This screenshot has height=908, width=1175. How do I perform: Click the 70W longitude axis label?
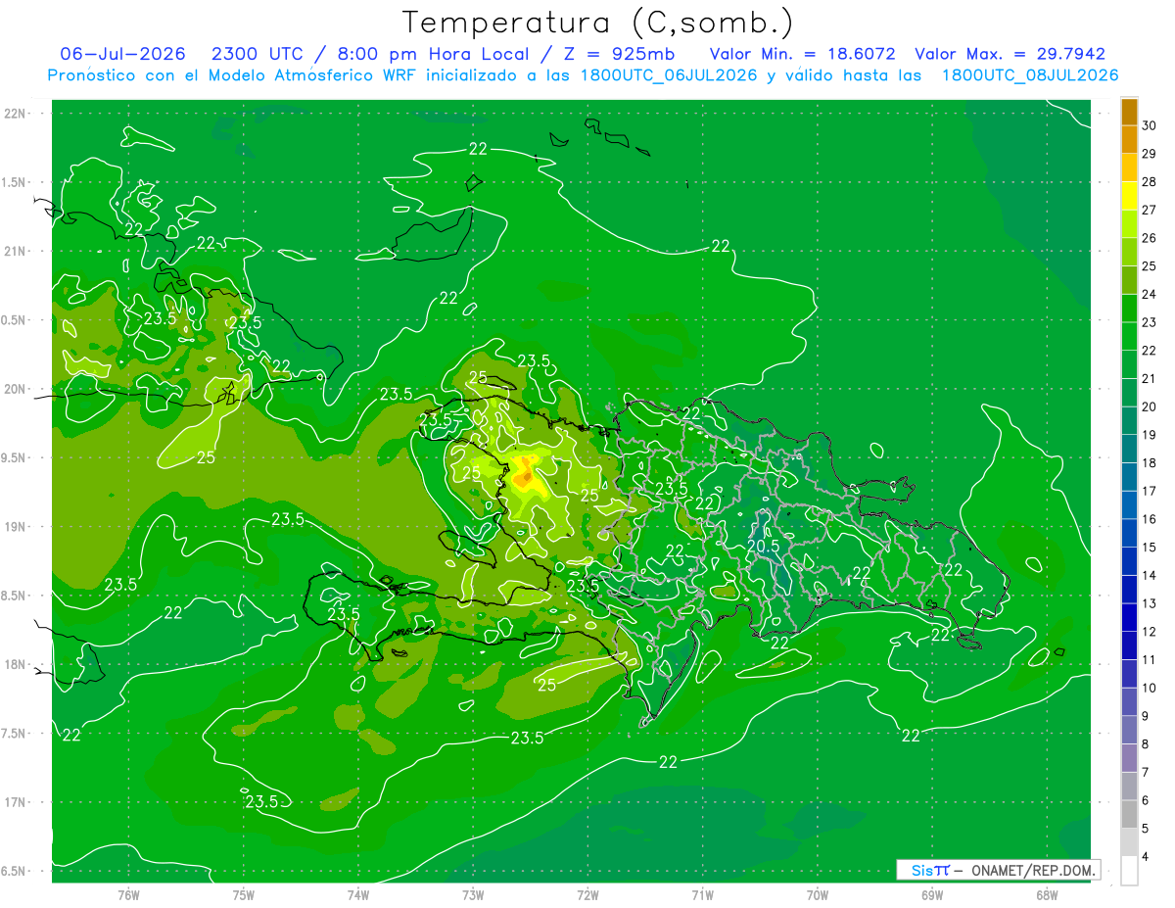[817, 895]
